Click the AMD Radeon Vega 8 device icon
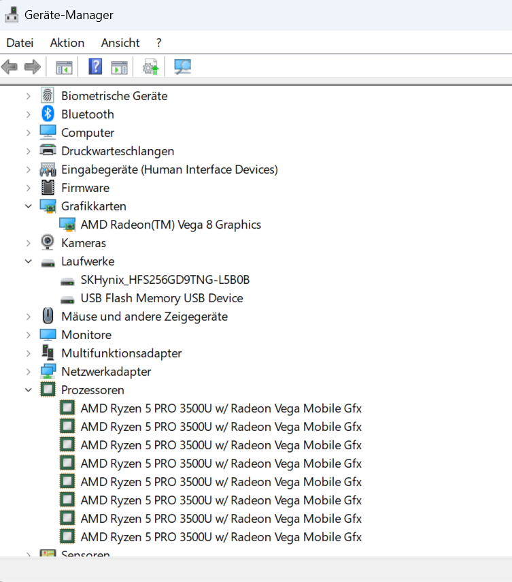This screenshot has width=512, height=582. [x=67, y=225]
